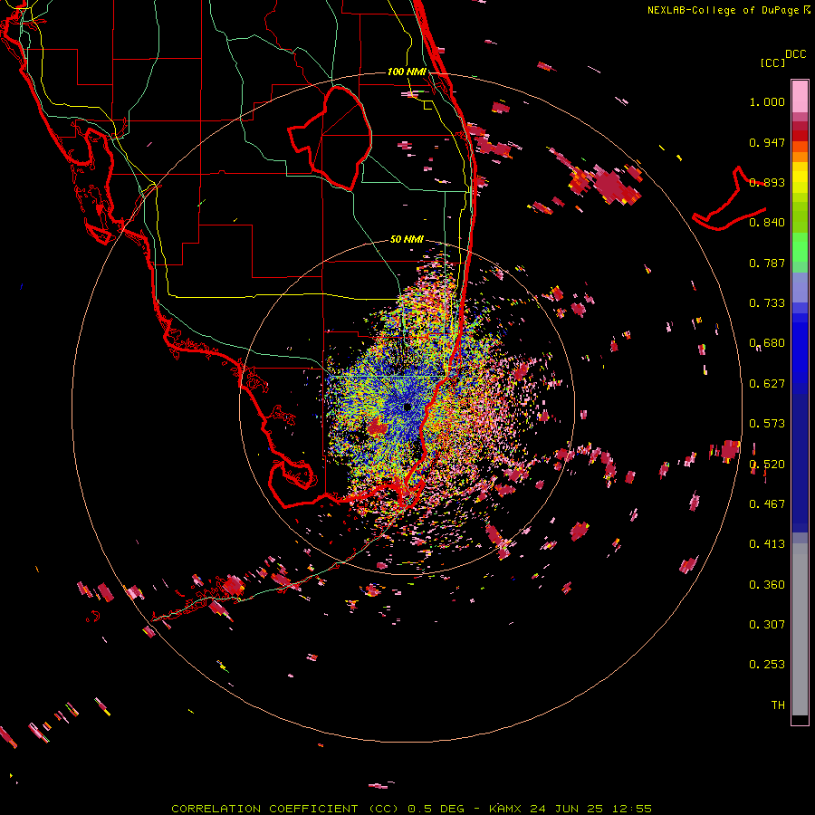Select the 0.520 scale value

pos(767,465)
